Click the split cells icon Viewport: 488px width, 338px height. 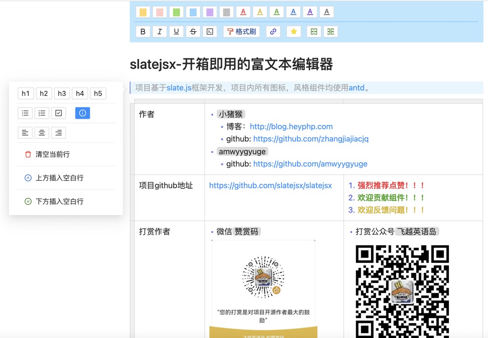pos(330,31)
